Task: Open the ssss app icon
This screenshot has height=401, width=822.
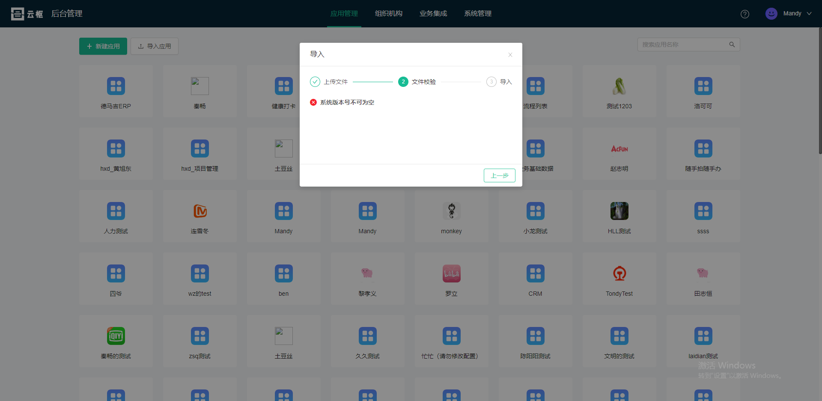Action: point(703,211)
